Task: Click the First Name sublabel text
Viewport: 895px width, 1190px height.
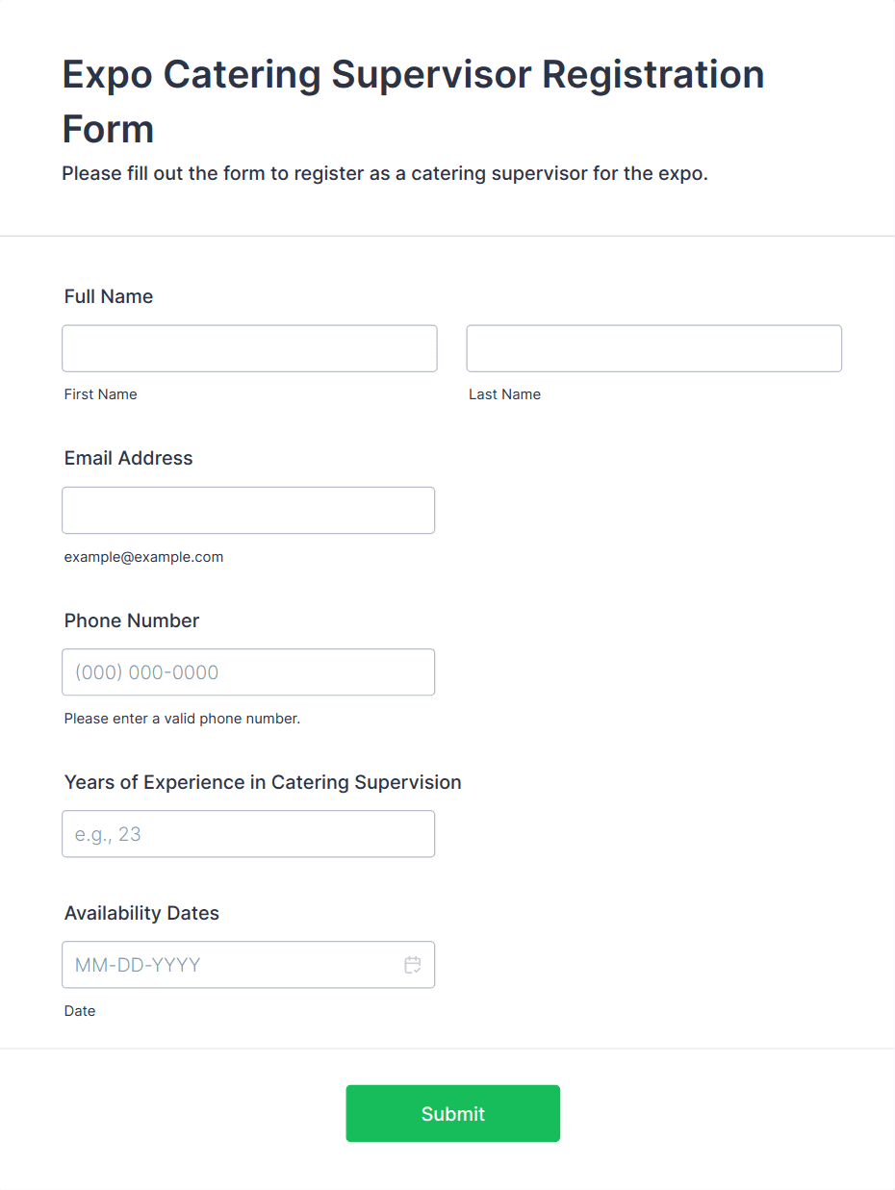Action: pyautogui.click(x=101, y=394)
